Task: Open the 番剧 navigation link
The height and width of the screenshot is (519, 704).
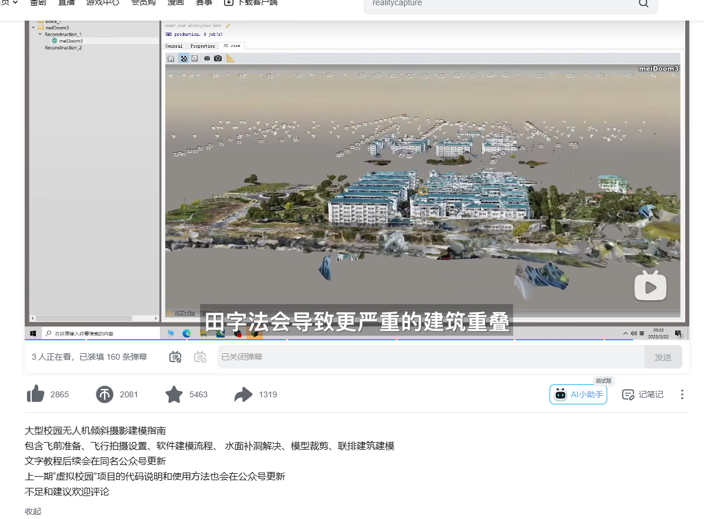Action: click(38, 3)
